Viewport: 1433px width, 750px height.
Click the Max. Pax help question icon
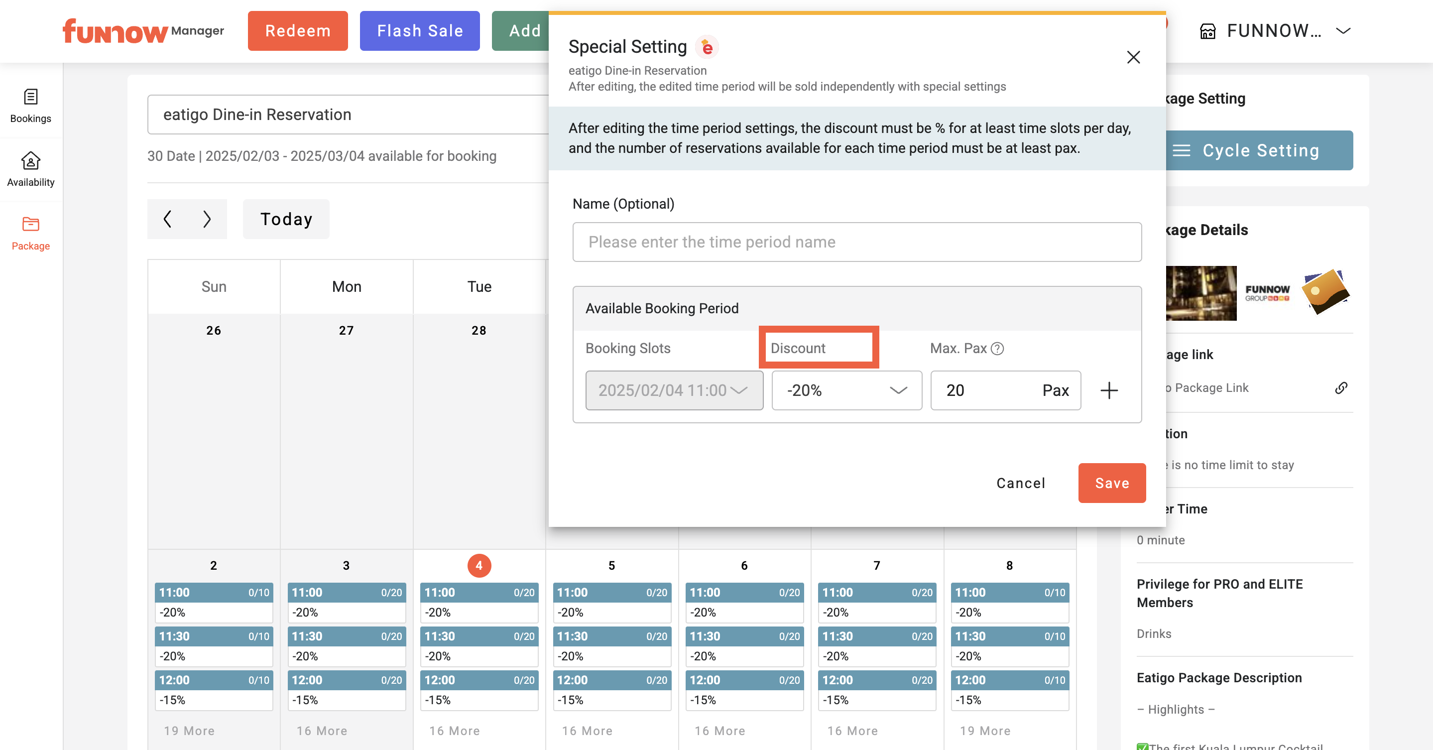[x=997, y=348]
